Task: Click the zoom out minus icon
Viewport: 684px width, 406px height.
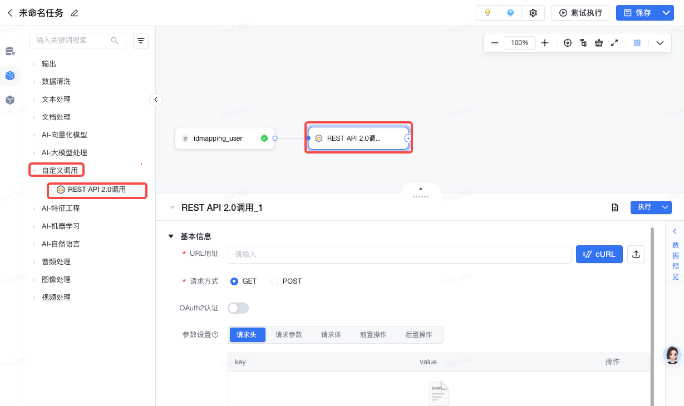Action: (494, 43)
